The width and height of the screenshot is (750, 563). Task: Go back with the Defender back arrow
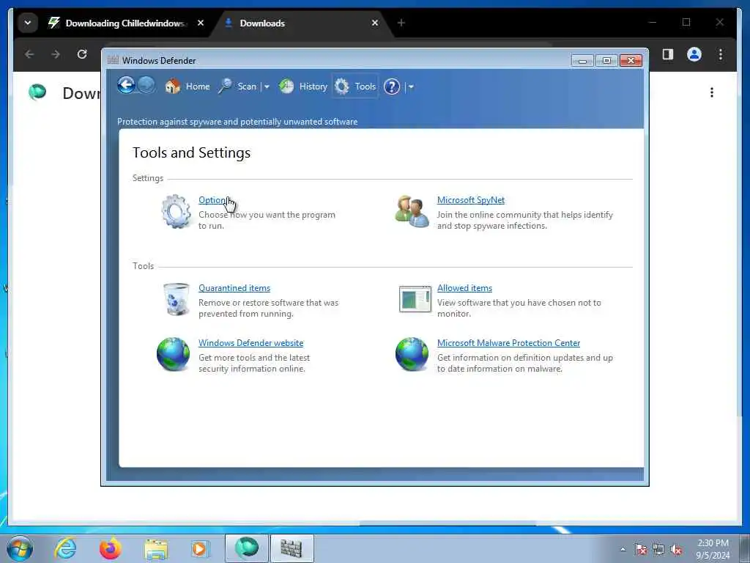(126, 86)
